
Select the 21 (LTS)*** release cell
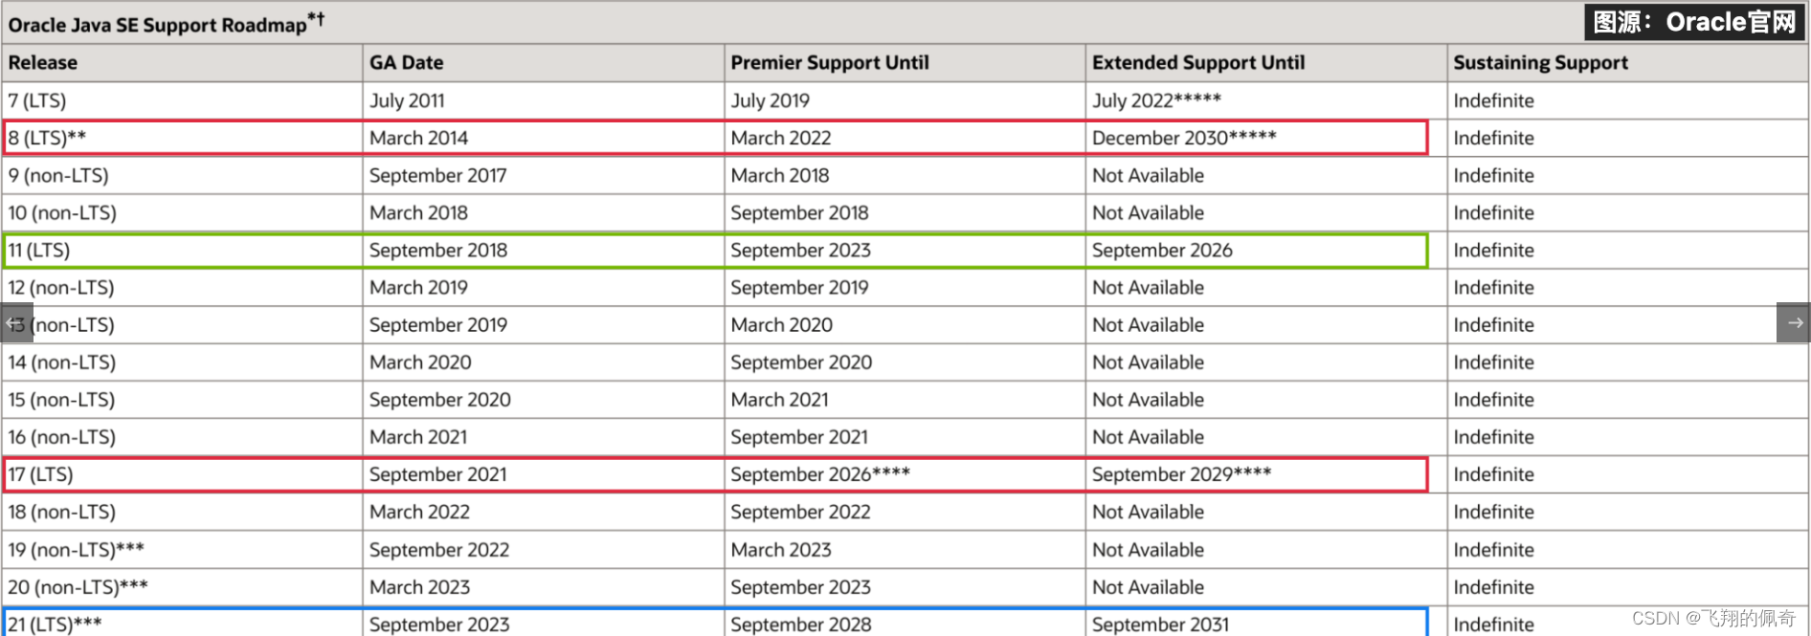coord(55,625)
